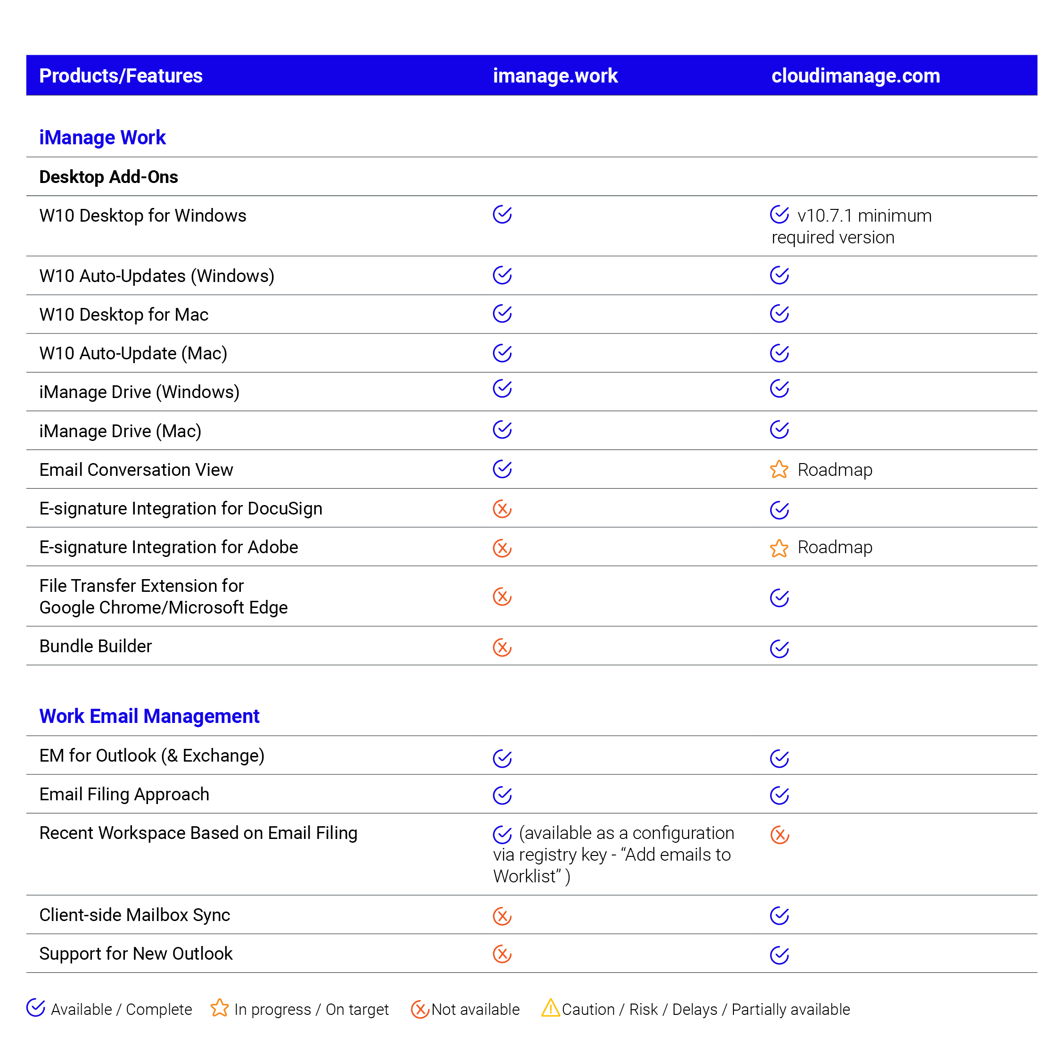Click the Products/Features column header
This screenshot has width=1062, height=1054.
(x=121, y=76)
